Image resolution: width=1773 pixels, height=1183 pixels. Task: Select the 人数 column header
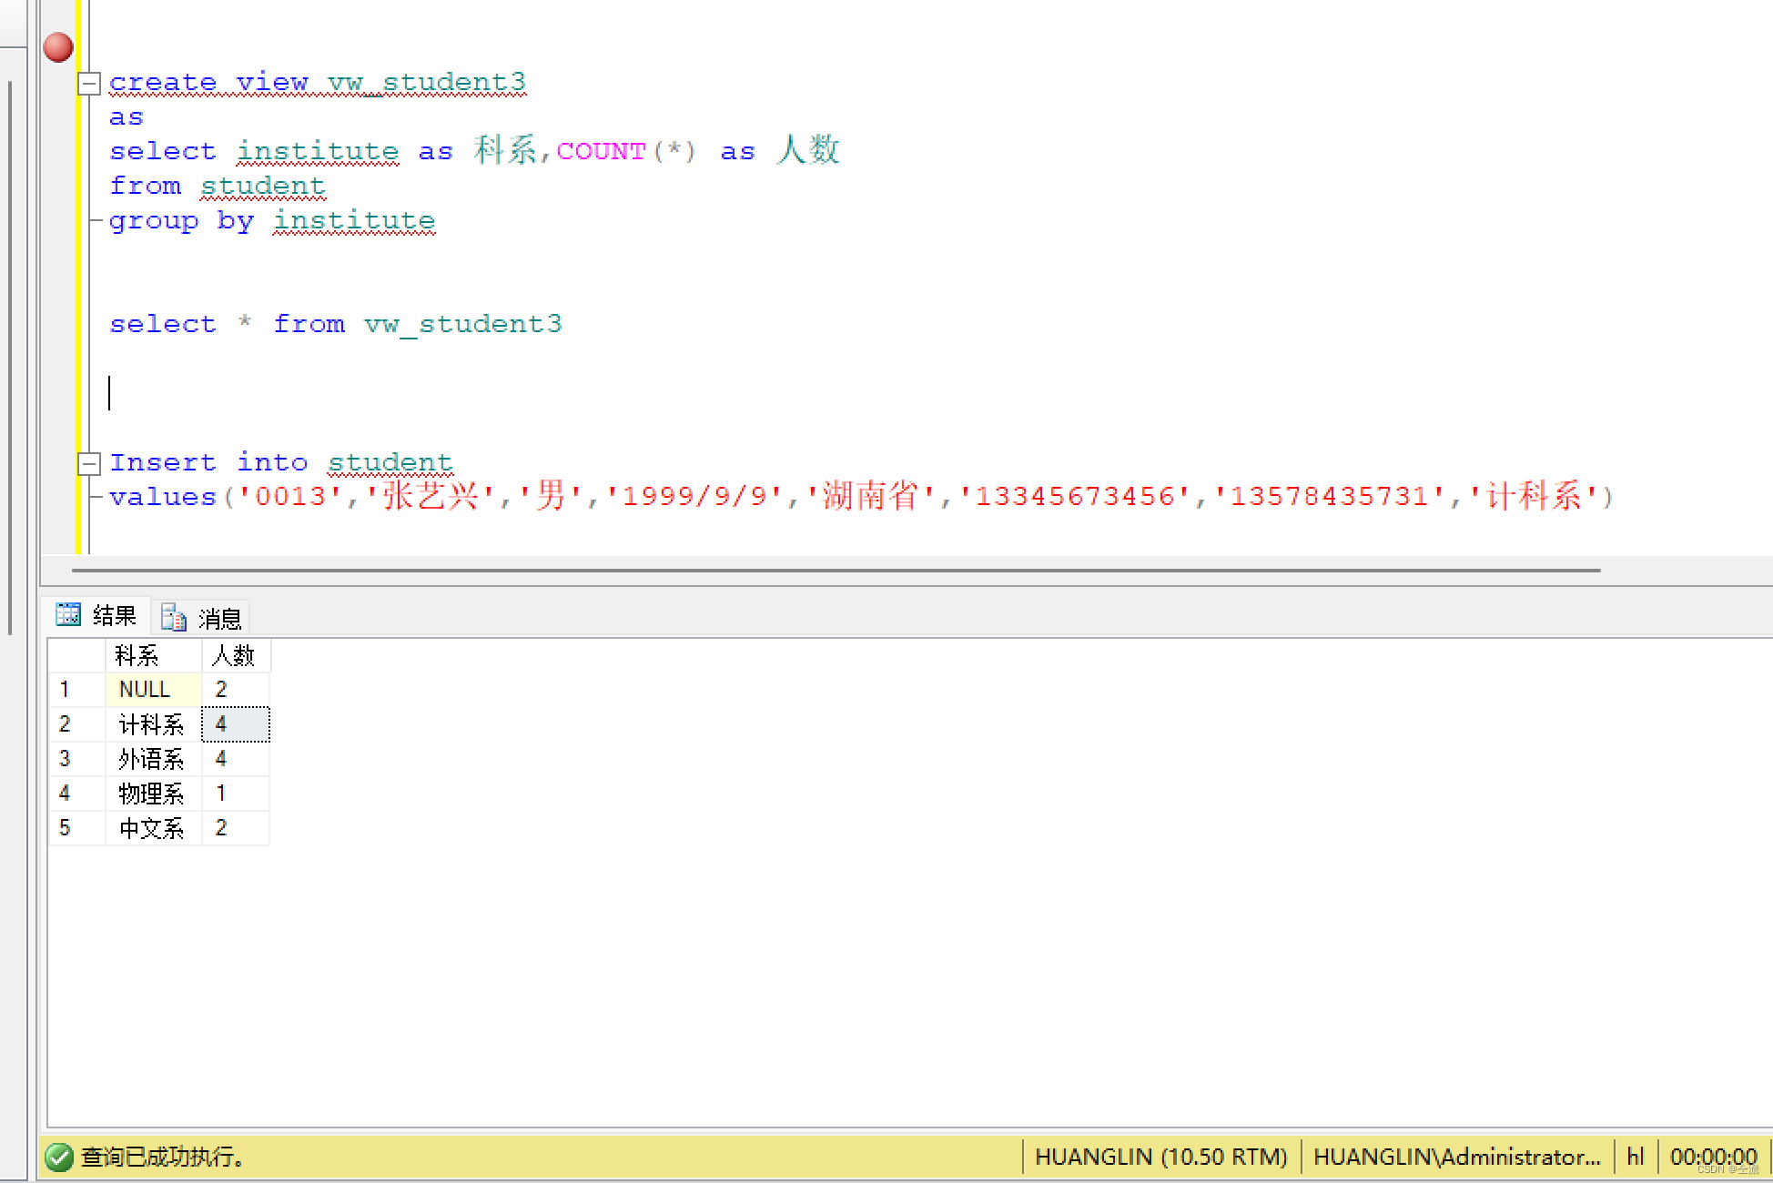tap(235, 656)
